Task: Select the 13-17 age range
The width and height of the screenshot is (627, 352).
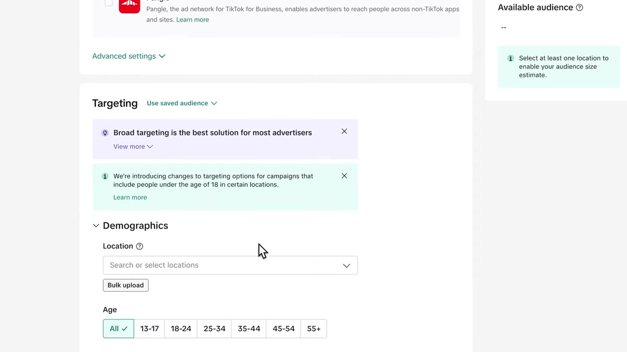Action: [149, 329]
